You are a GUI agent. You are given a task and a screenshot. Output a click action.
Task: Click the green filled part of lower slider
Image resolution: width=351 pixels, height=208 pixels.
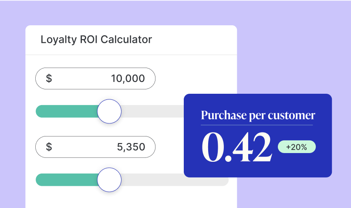65,180
